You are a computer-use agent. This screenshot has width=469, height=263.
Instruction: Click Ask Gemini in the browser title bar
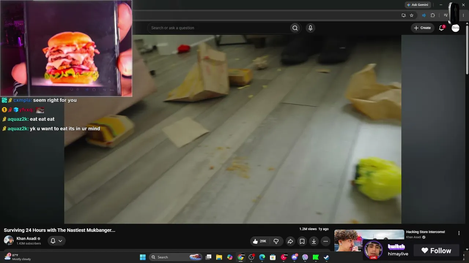click(x=417, y=5)
